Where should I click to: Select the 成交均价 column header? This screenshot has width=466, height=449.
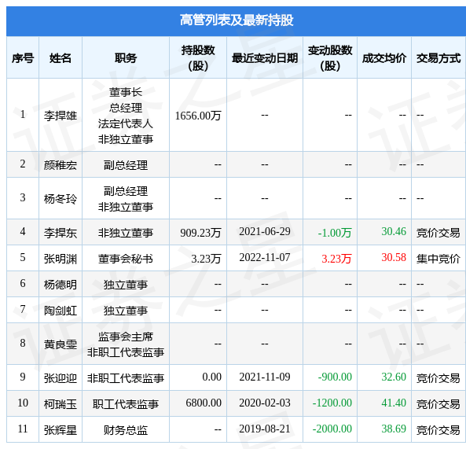coord(384,58)
